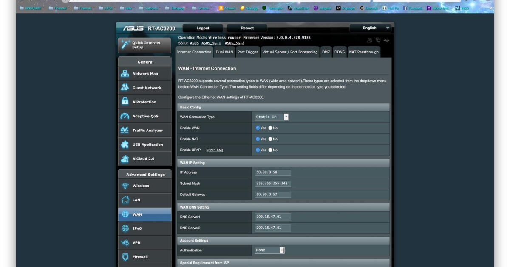
Task: Expand the Outdoors bookmarks folder
Action: pos(150,8)
